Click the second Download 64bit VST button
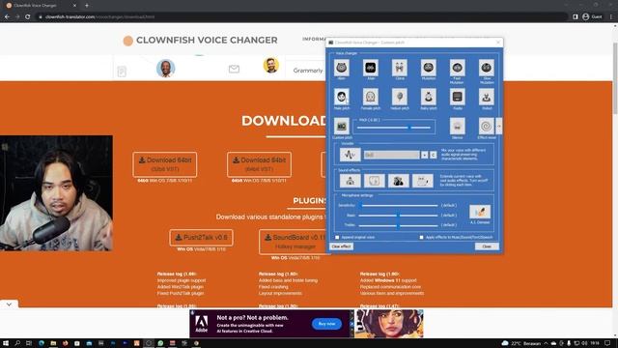618x348 pixels. pos(259,164)
